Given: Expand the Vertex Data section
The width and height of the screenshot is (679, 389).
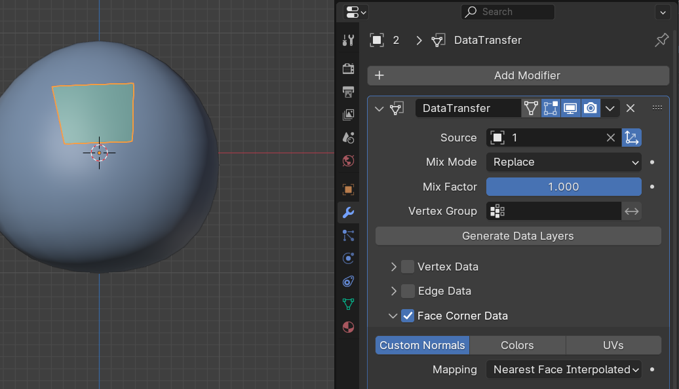Looking at the screenshot, I should 393,267.
